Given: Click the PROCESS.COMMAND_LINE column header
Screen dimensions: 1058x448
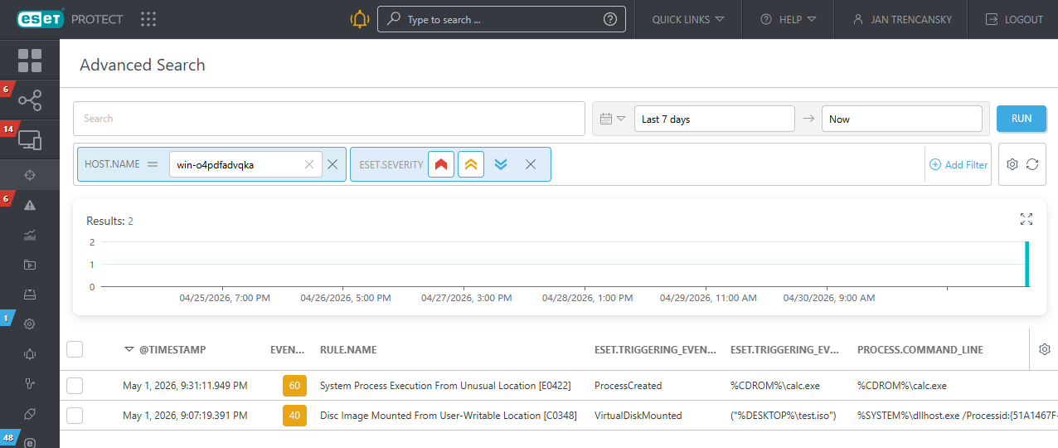Looking at the screenshot, I should [920, 349].
